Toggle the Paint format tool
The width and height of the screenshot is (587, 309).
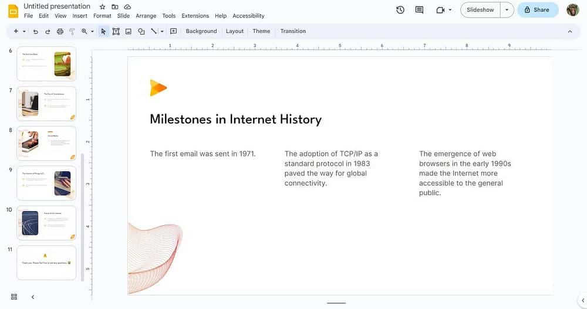coord(72,31)
